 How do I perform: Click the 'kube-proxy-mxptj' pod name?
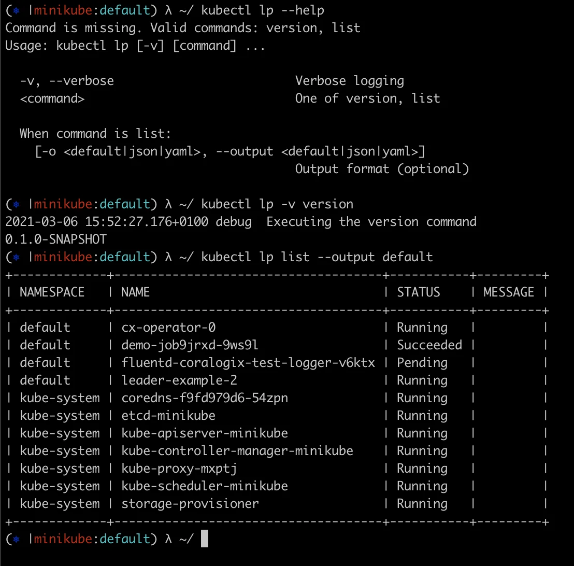click(179, 469)
